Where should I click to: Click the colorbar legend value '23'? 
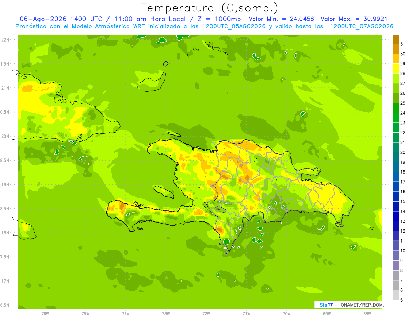tap(403, 123)
